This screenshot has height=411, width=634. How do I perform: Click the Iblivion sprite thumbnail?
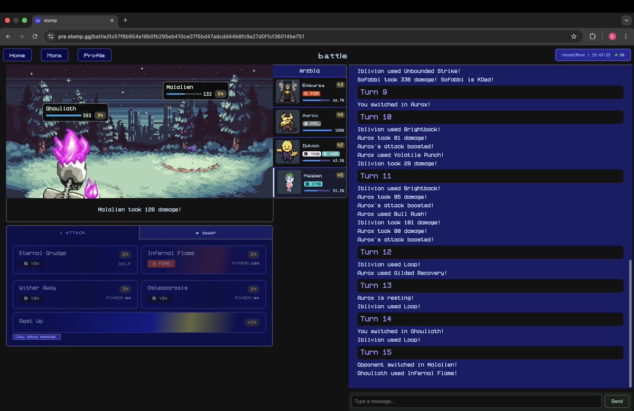click(287, 152)
